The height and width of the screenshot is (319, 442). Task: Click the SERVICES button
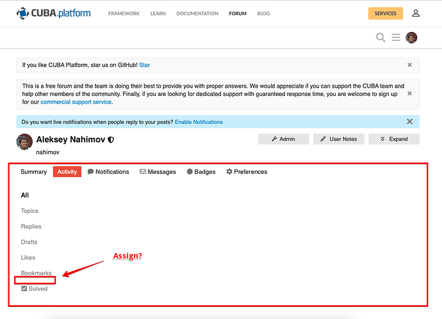[386, 13]
